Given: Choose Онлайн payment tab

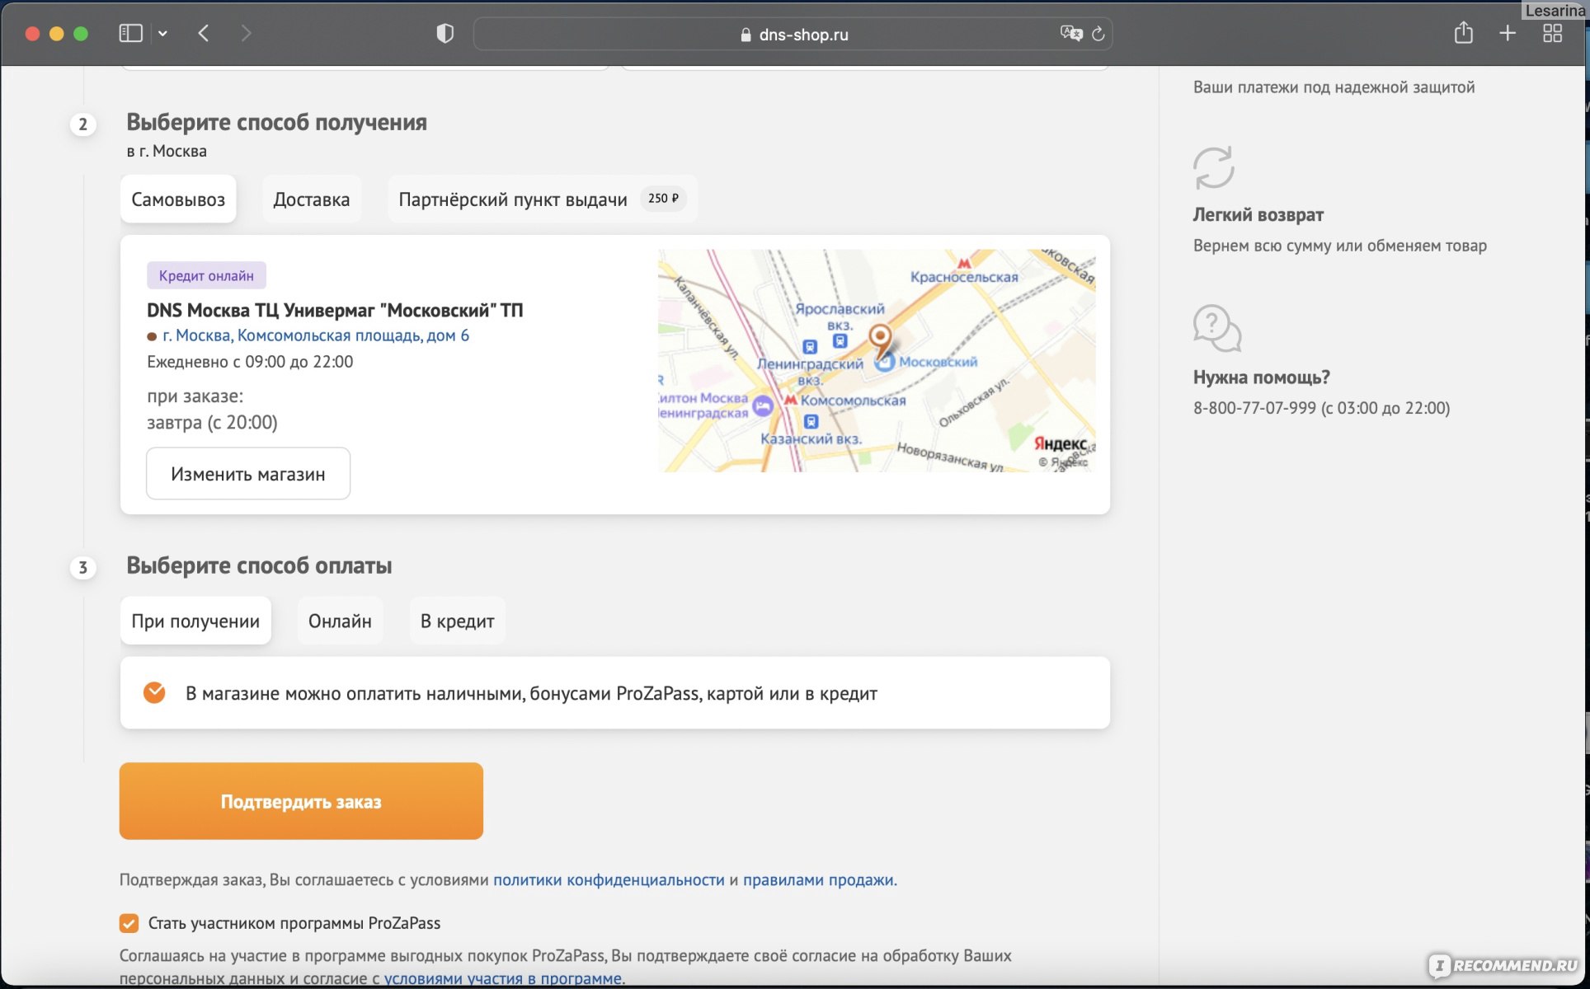Looking at the screenshot, I should click(340, 621).
